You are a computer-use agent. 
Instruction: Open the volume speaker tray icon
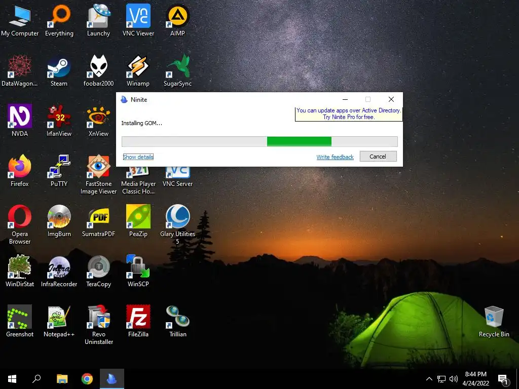click(454, 379)
